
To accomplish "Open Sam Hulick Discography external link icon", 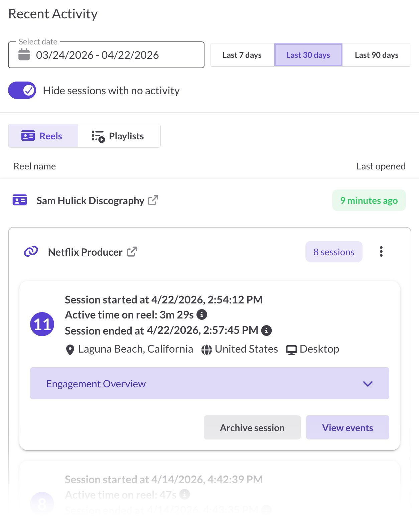I will pyautogui.click(x=153, y=200).
